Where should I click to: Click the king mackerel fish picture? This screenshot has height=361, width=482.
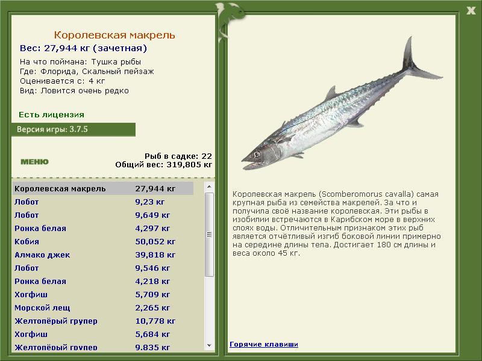342,104
